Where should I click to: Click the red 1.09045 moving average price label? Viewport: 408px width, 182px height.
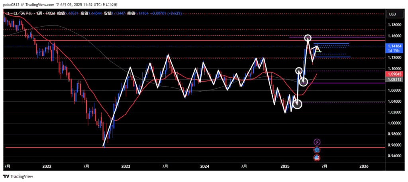tap(394, 74)
